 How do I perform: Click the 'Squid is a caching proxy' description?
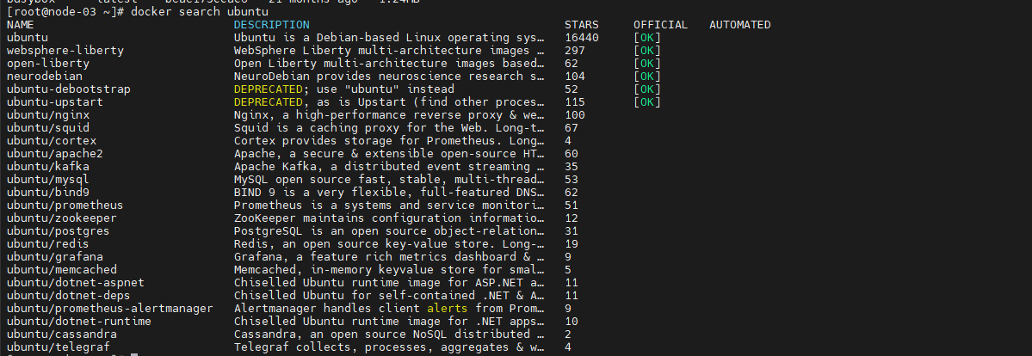[x=389, y=127]
